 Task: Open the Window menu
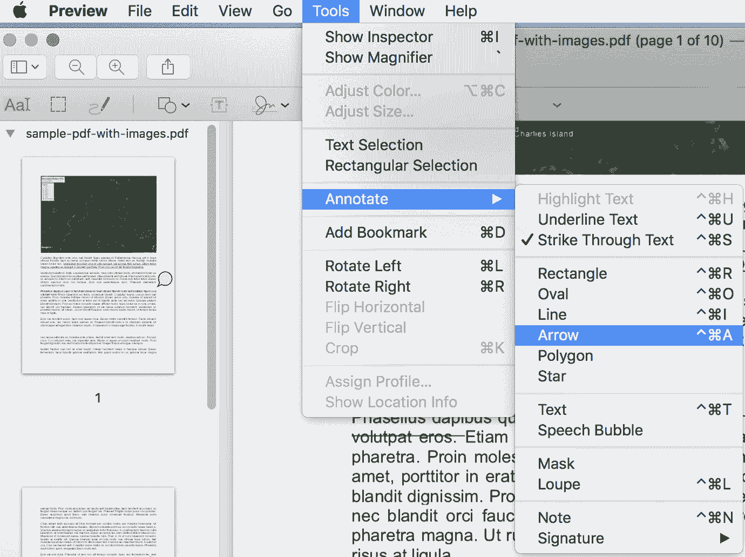pyautogui.click(x=397, y=11)
